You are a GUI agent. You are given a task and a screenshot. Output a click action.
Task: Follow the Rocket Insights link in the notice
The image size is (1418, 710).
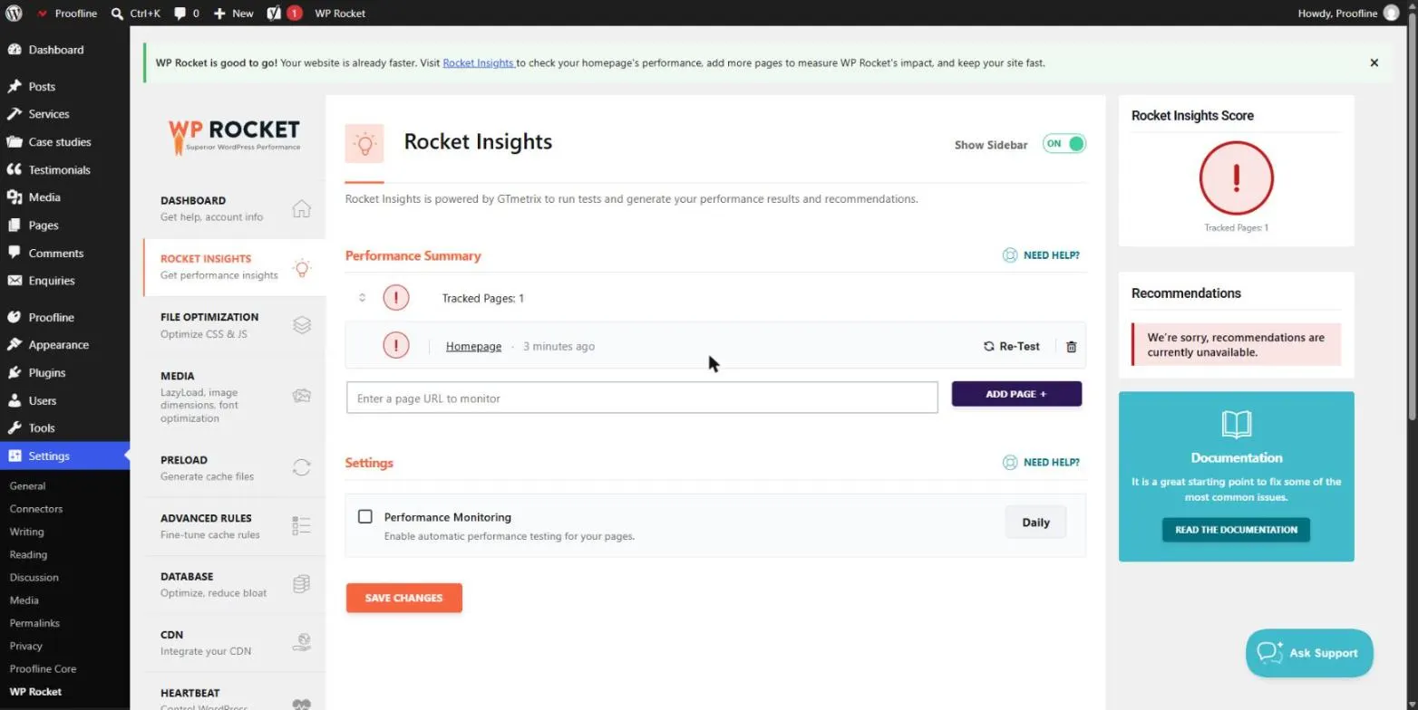tap(479, 63)
